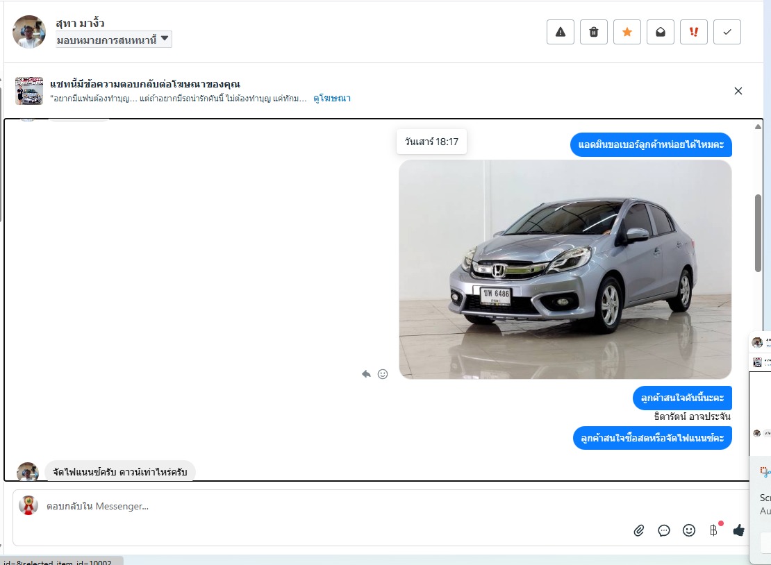The width and height of the screenshot is (771, 565).
Task: Star this conversation with the orange star
Action: point(627,32)
